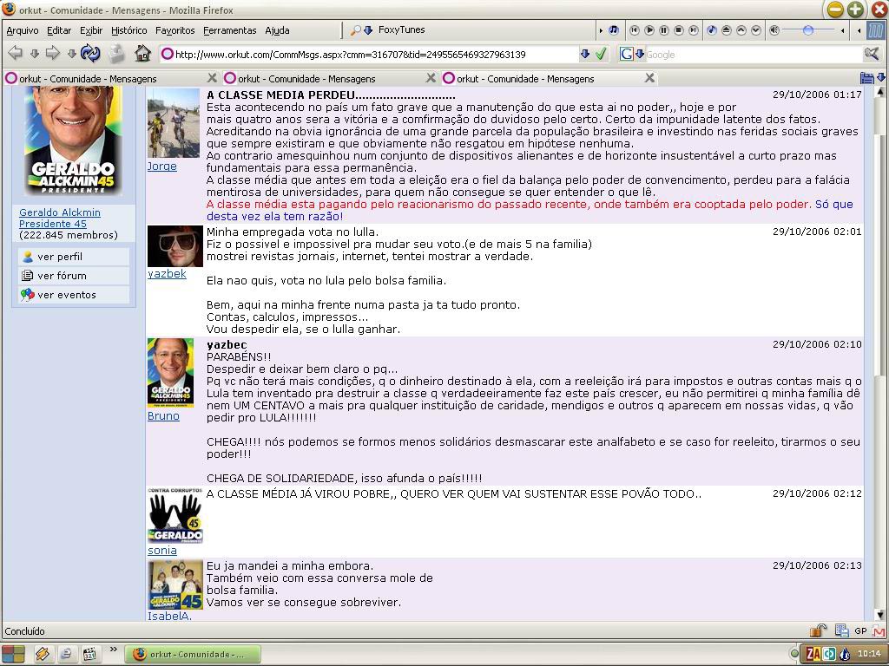Open the Exibir menu

[91, 30]
